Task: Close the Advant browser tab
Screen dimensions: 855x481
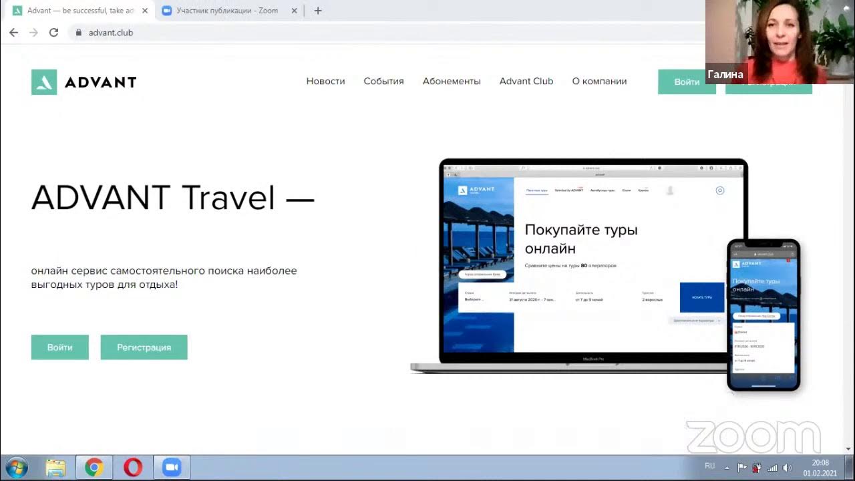Action: click(x=145, y=11)
